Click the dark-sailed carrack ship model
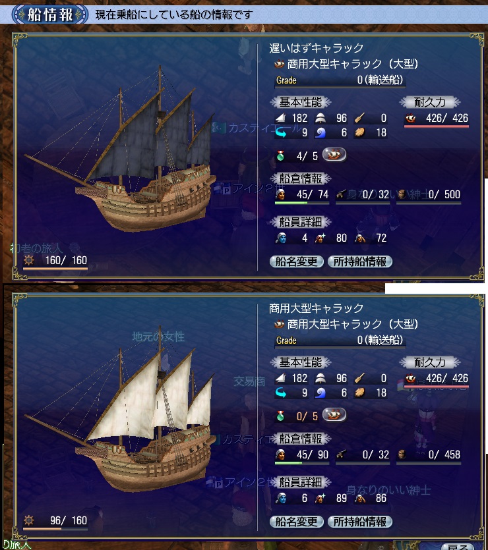488x550 pixels. (121, 149)
